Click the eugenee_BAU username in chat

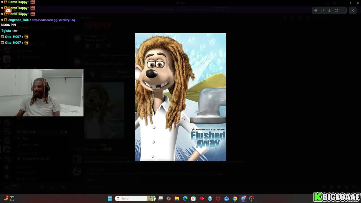[19, 20]
